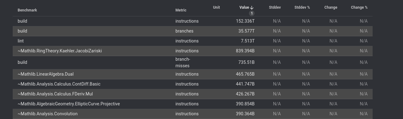This screenshot has width=403, height=119.
Task: Click instructions metric in the lint row
Action: point(187,41)
